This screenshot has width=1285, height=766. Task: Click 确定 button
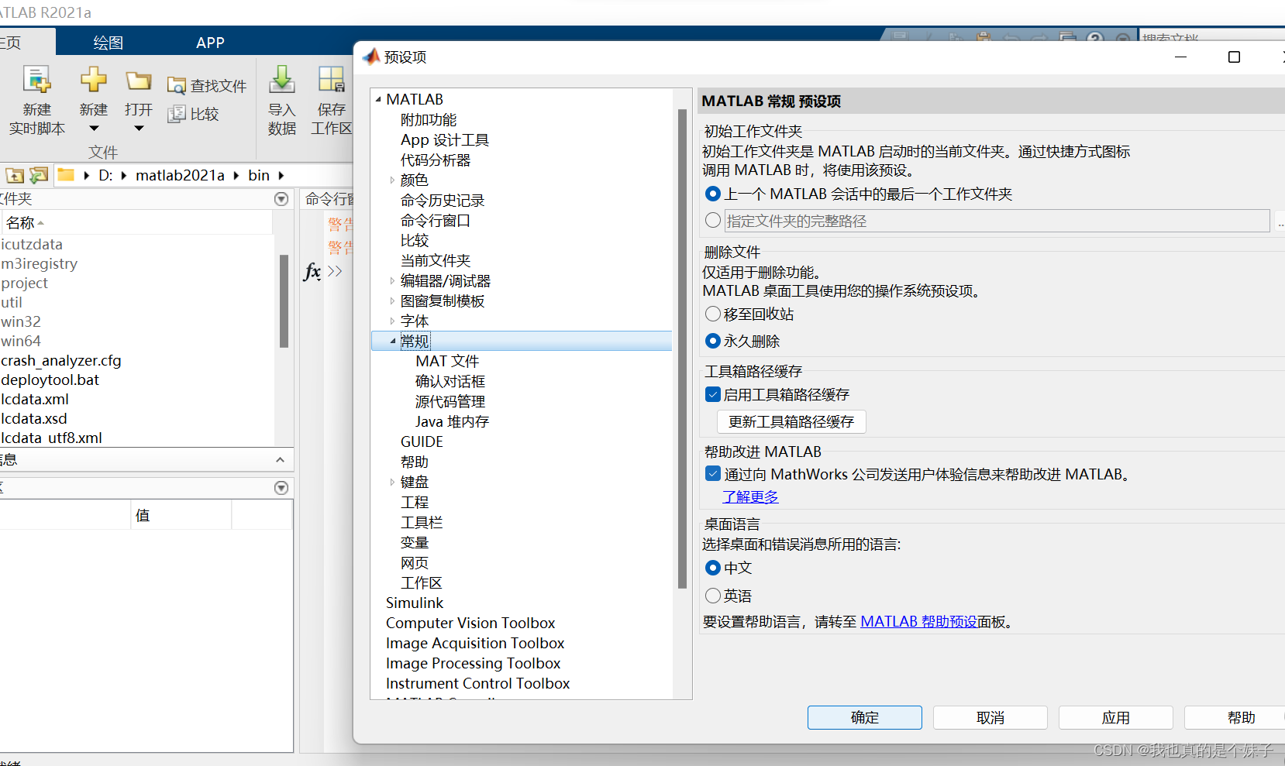865,717
